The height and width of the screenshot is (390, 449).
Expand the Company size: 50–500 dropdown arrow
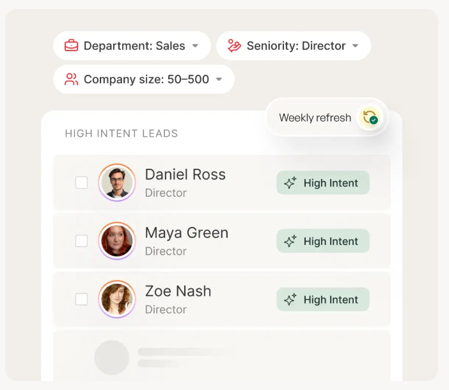pyautogui.click(x=219, y=80)
